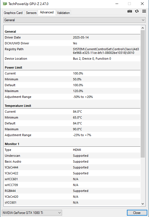Click the Power Limit Maximum row

tap(72, 91)
